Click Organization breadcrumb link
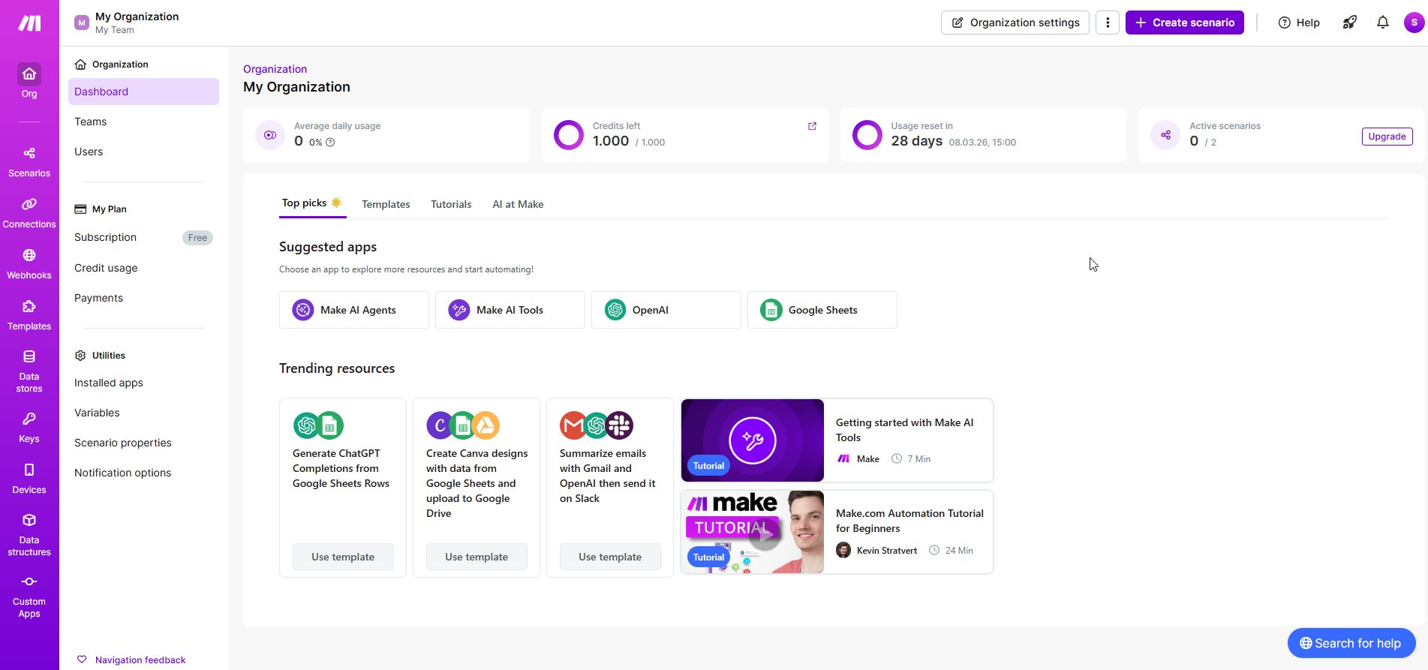1428x670 pixels. pos(275,69)
